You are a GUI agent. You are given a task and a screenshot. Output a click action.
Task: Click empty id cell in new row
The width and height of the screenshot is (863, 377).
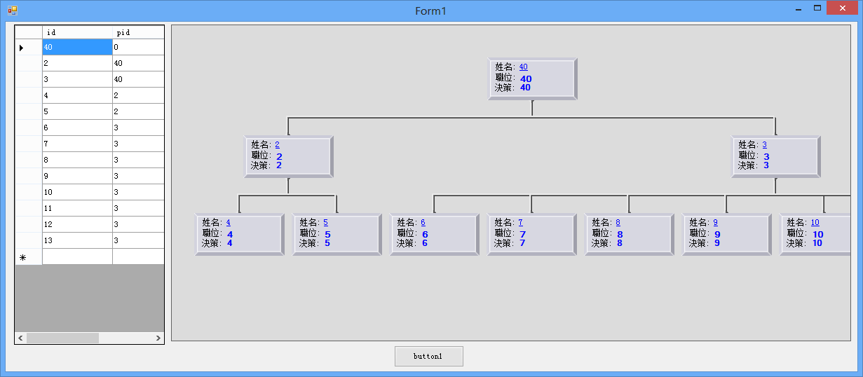[x=77, y=256]
